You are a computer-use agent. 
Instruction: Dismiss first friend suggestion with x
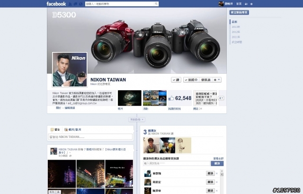[217, 173]
